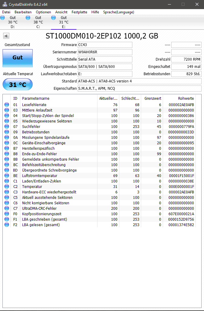Click the Seriennummer field W9AH0R6R
The height and width of the screenshot is (311, 204).
click(105, 52)
